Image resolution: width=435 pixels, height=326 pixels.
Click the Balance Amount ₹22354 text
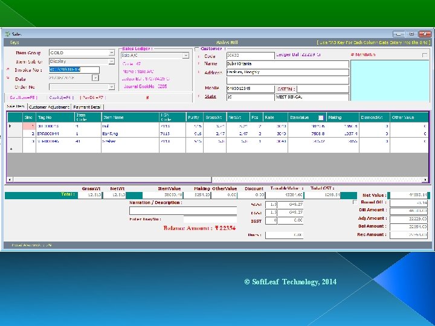(199, 228)
